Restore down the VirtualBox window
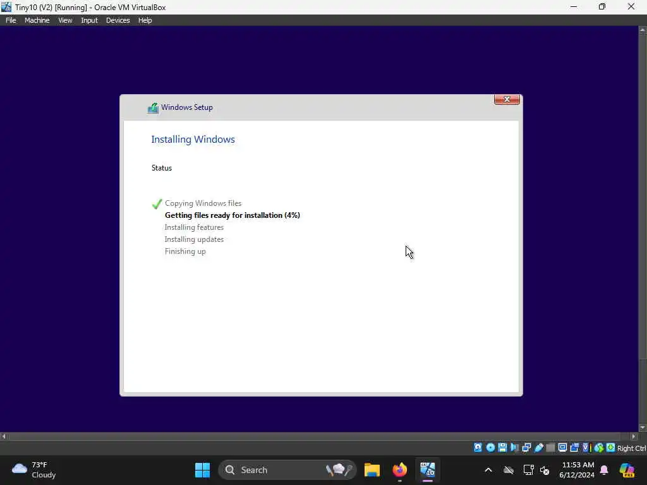Viewport: 647px width, 485px height. (602, 7)
